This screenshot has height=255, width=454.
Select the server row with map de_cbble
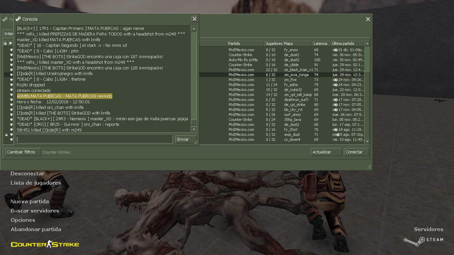[x=282, y=65]
